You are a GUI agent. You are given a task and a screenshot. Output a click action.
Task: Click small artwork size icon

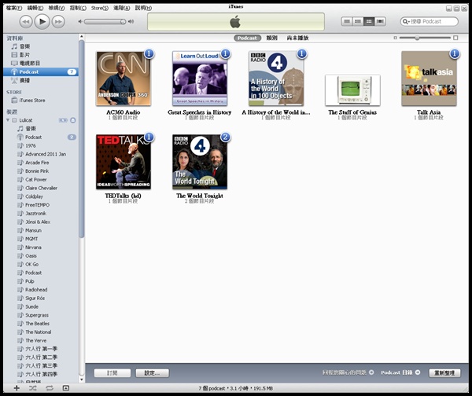point(395,38)
